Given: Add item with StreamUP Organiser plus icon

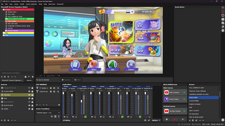Looking at the screenshot, I should tap(2, 77).
